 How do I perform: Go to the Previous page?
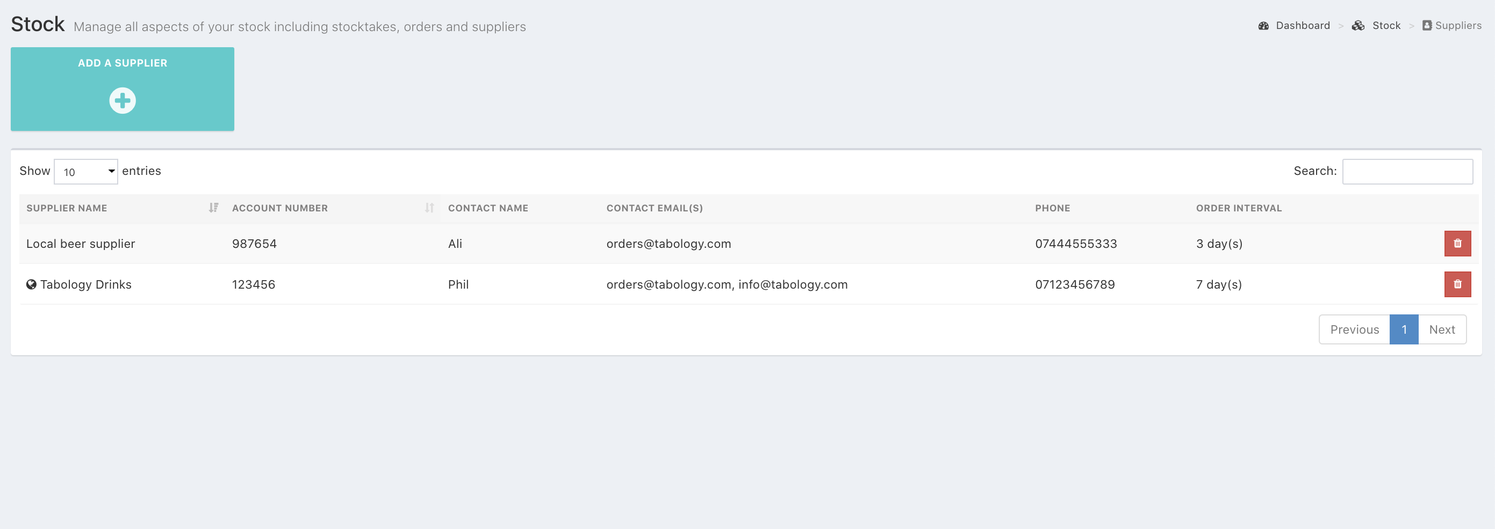1354,329
